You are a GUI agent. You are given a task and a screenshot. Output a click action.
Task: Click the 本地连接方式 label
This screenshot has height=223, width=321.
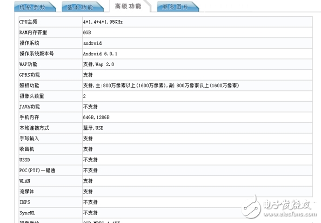click(x=34, y=128)
